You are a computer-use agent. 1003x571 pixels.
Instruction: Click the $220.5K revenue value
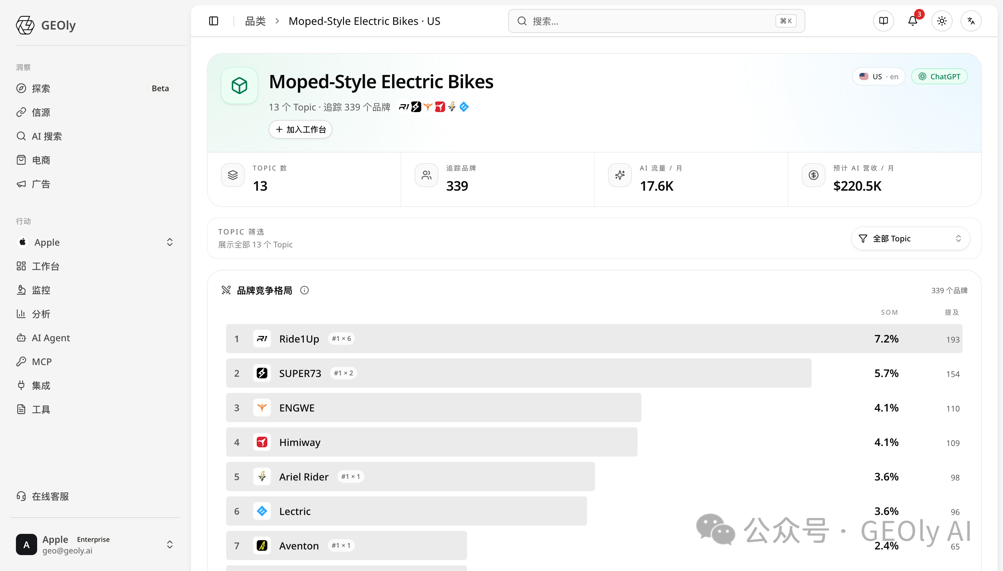[x=857, y=186]
